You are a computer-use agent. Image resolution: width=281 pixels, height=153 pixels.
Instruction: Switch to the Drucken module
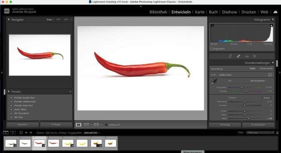click(x=249, y=12)
